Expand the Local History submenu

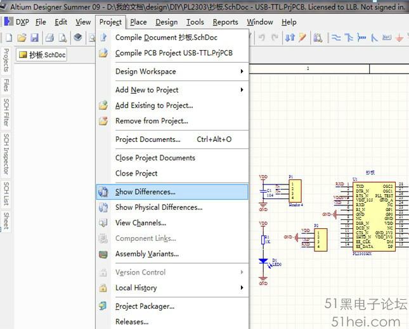[x=242, y=288]
